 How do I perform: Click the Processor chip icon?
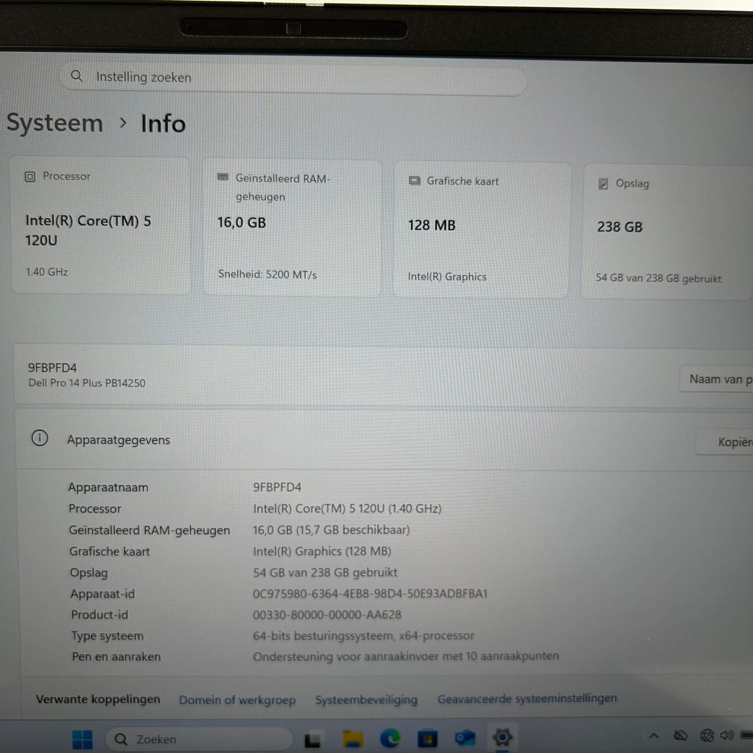(30, 176)
